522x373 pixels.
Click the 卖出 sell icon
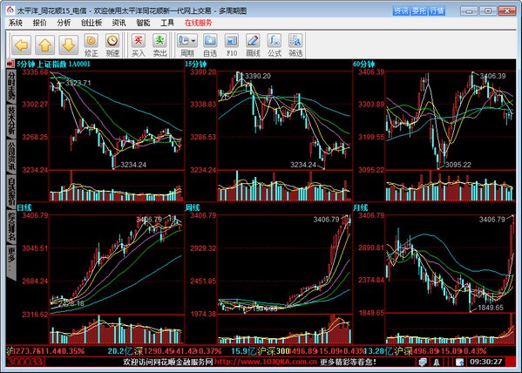point(159,45)
